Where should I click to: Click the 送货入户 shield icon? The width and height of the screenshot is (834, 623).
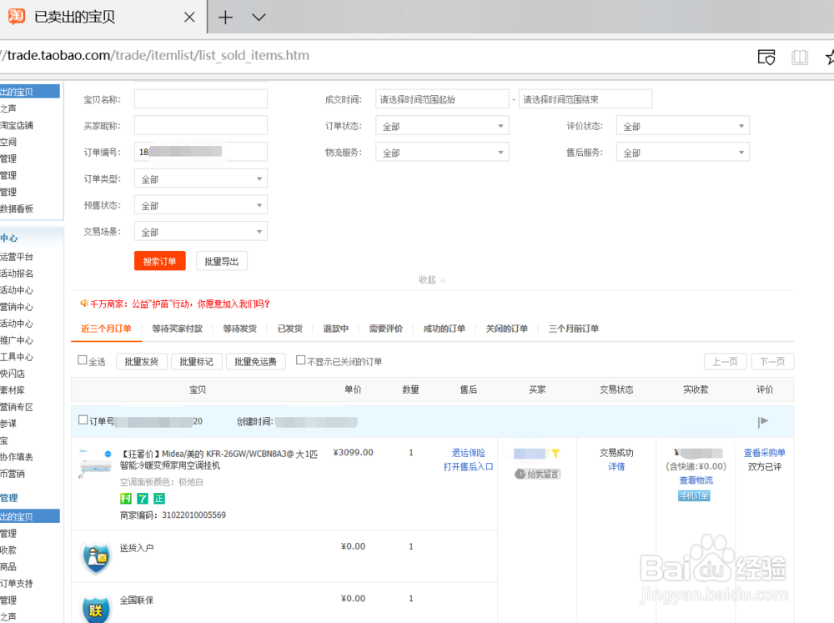coord(96,558)
